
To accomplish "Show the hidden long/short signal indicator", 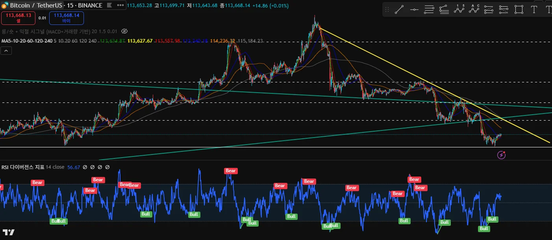I will 124,31.
